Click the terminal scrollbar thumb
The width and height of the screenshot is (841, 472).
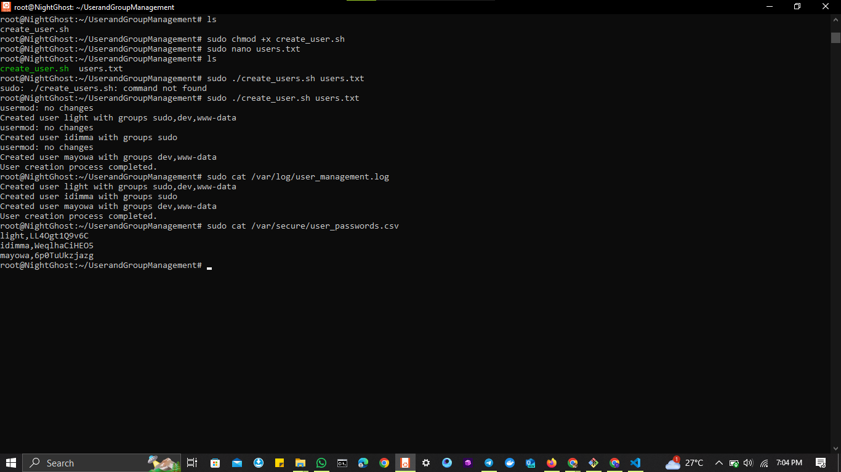[x=835, y=37]
